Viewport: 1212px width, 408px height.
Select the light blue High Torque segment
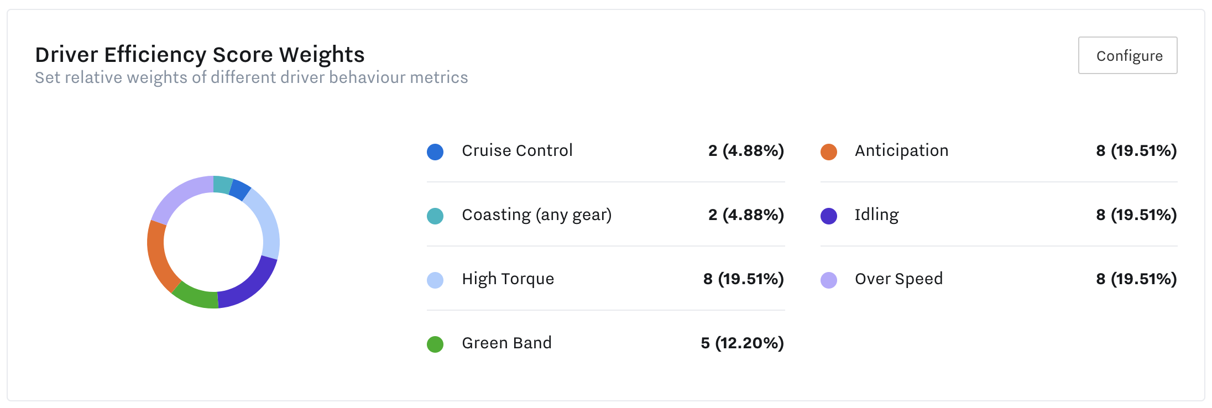click(267, 221)
